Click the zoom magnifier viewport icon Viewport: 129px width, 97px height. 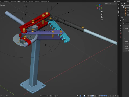[x=102, y=12]
